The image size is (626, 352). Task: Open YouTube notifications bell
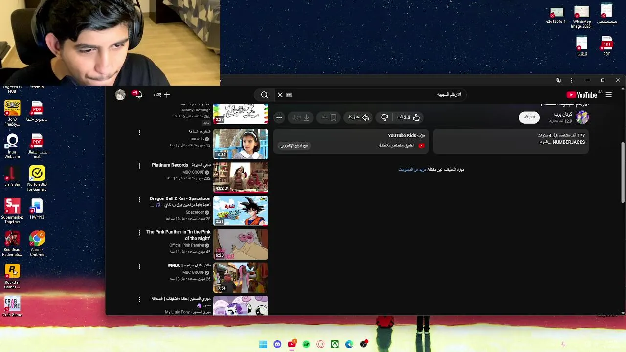tap(138, 94)
